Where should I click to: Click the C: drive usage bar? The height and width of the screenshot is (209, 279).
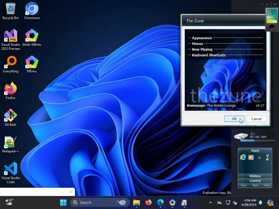[x=258, y=141]
